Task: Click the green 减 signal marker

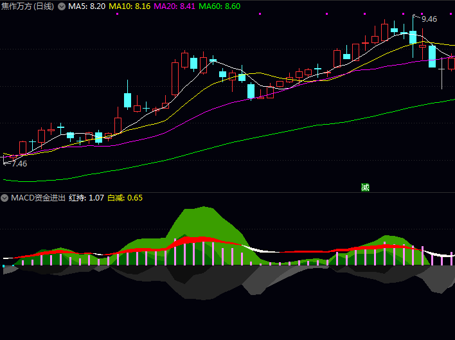Action: 365,188
